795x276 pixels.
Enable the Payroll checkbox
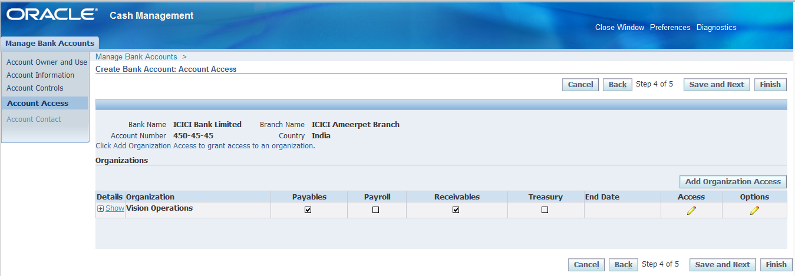pyautogui.click(x=376, y=210)
